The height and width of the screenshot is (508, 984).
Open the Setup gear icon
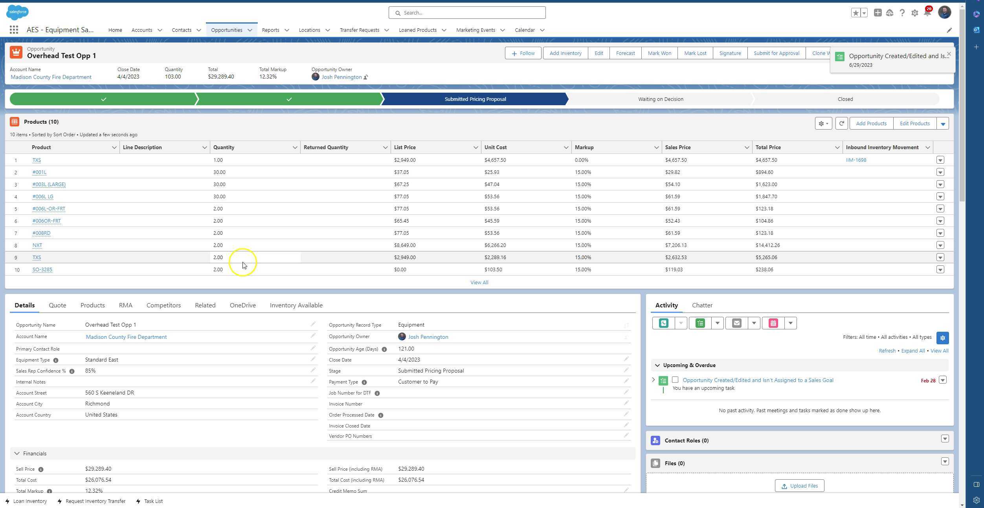point(914,13)
